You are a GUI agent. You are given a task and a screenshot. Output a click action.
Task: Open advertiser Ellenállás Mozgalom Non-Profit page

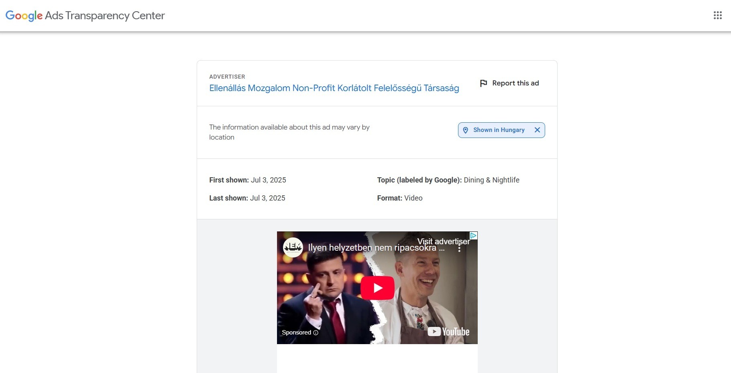click(x=334, y=88)
